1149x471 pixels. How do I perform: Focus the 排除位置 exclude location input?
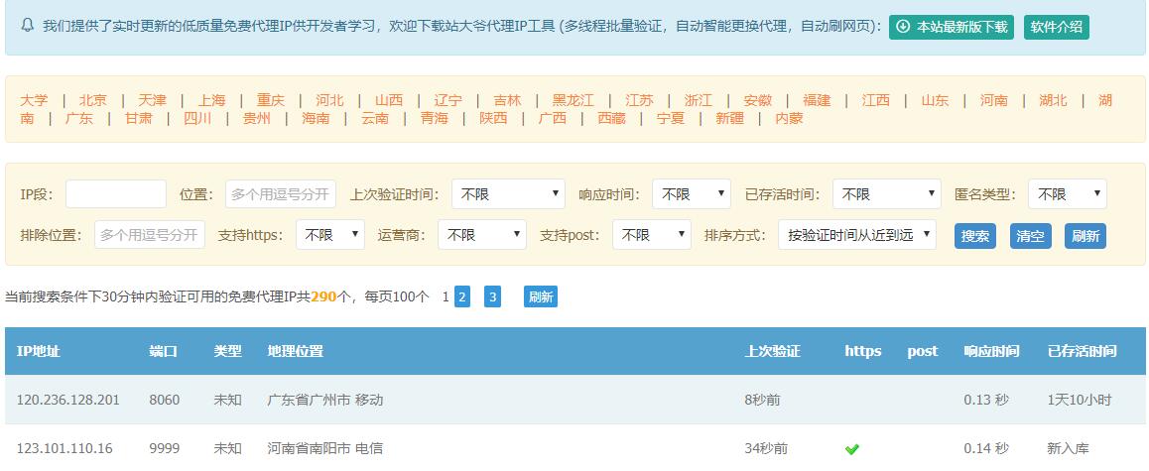point(150,234)
